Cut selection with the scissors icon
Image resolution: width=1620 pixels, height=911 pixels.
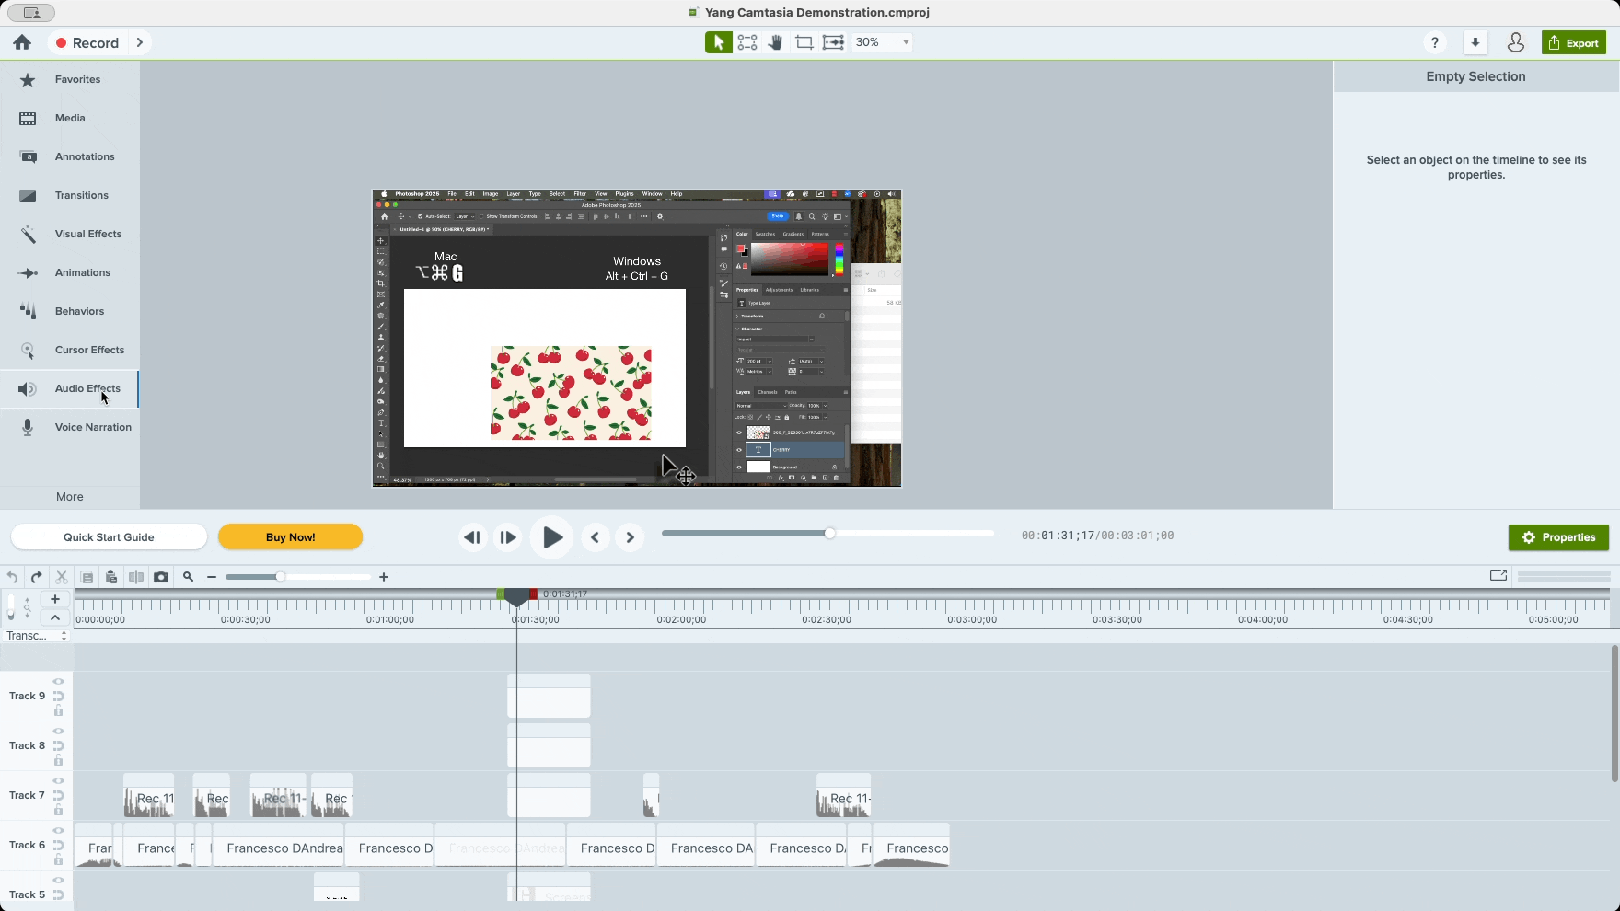[x=62, y=577]
